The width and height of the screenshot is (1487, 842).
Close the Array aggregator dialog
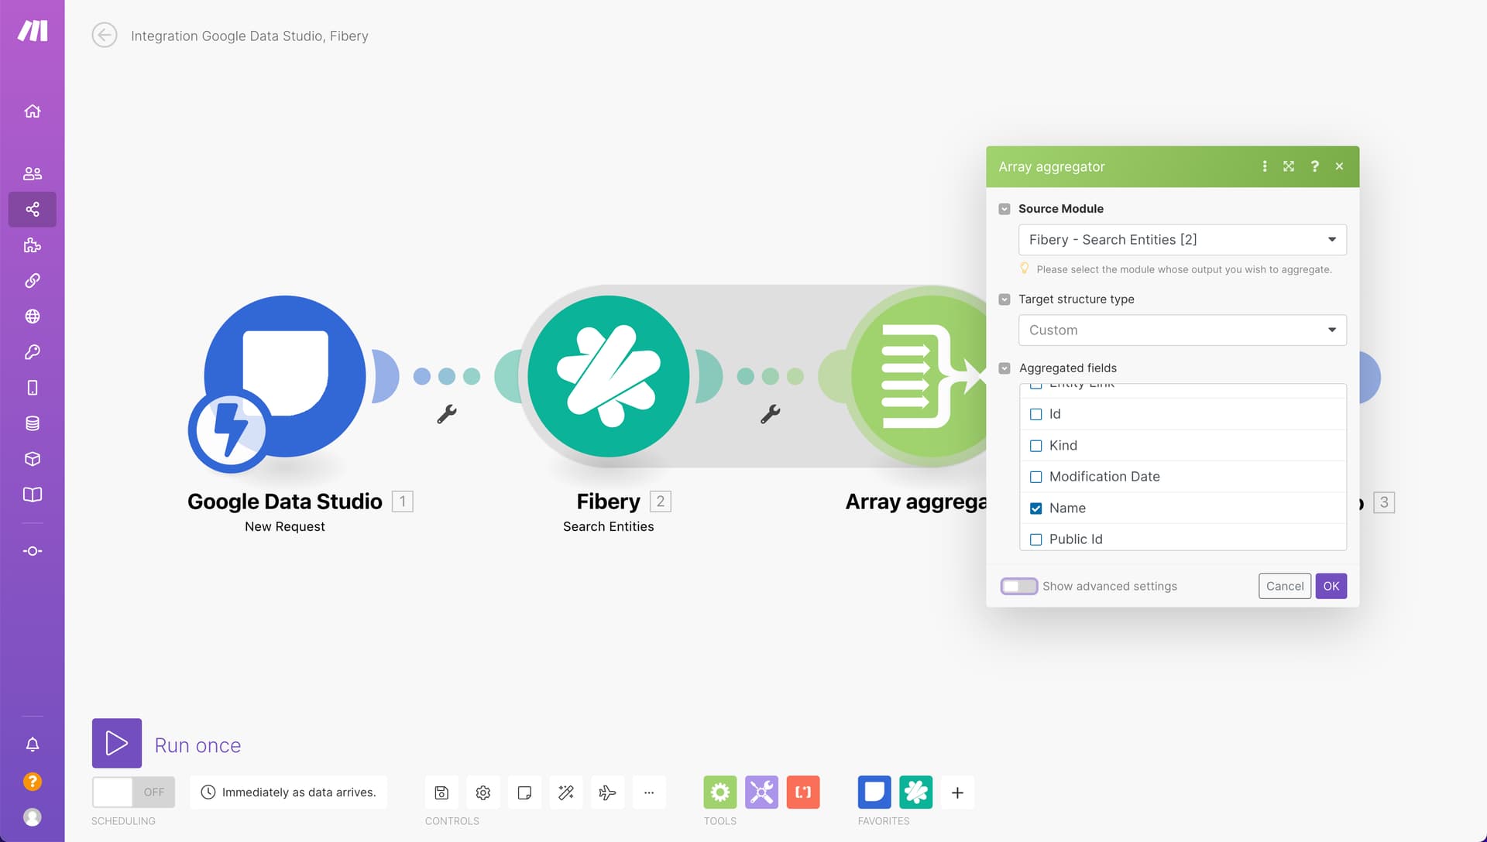tap(1340, 166)
